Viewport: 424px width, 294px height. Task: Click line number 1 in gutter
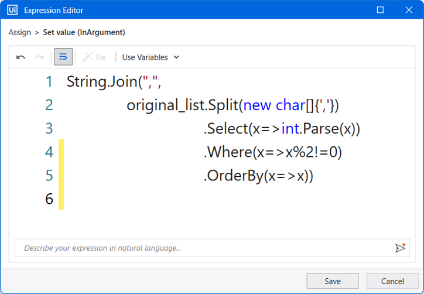[x=49, y=81]
